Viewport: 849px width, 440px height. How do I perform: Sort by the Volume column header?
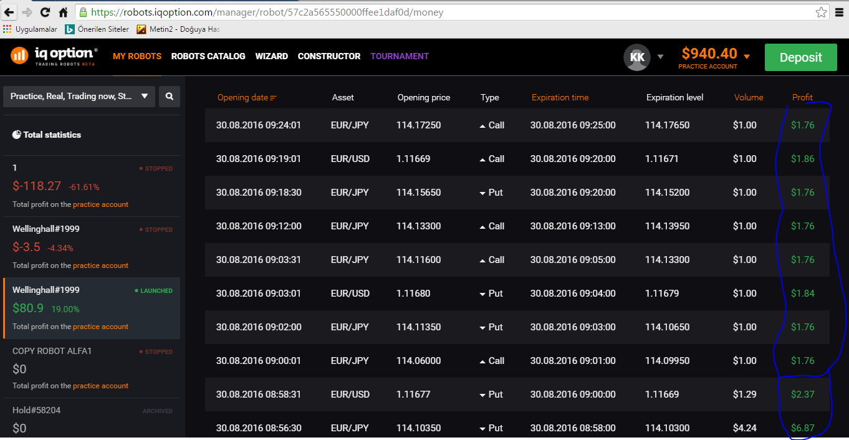point(749,97)
